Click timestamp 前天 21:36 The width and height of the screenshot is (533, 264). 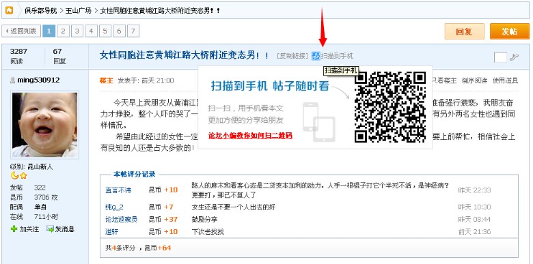[474, 232]
